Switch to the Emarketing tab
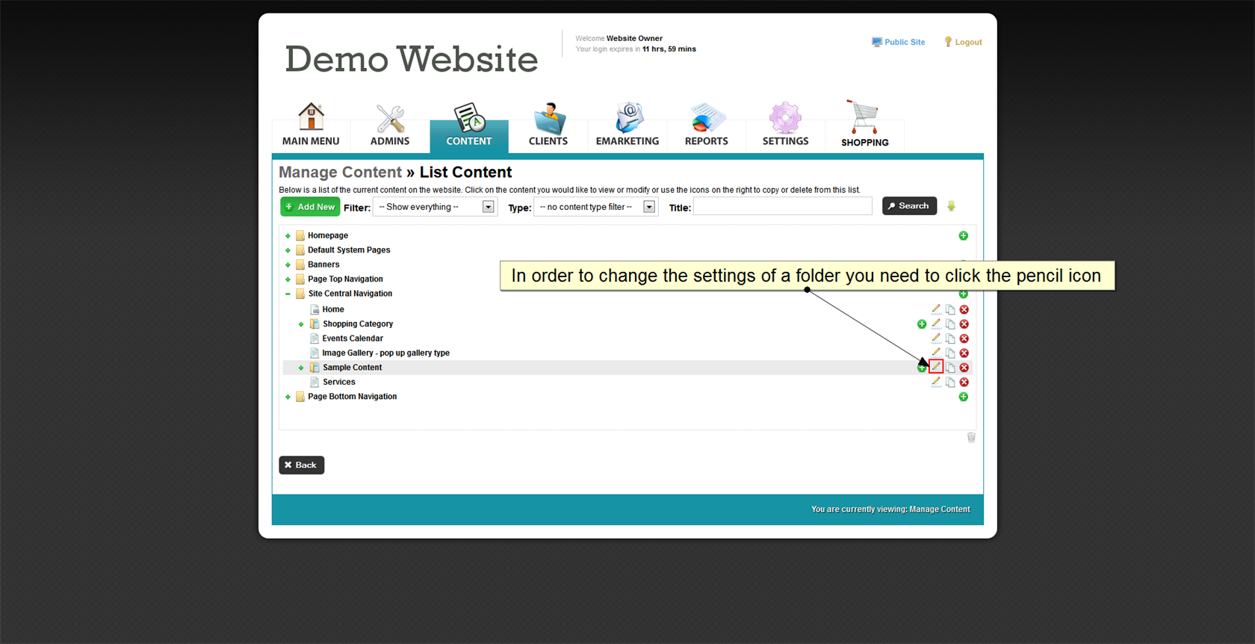Viewport: 1255px width, 644px height. tap(627, 126)
